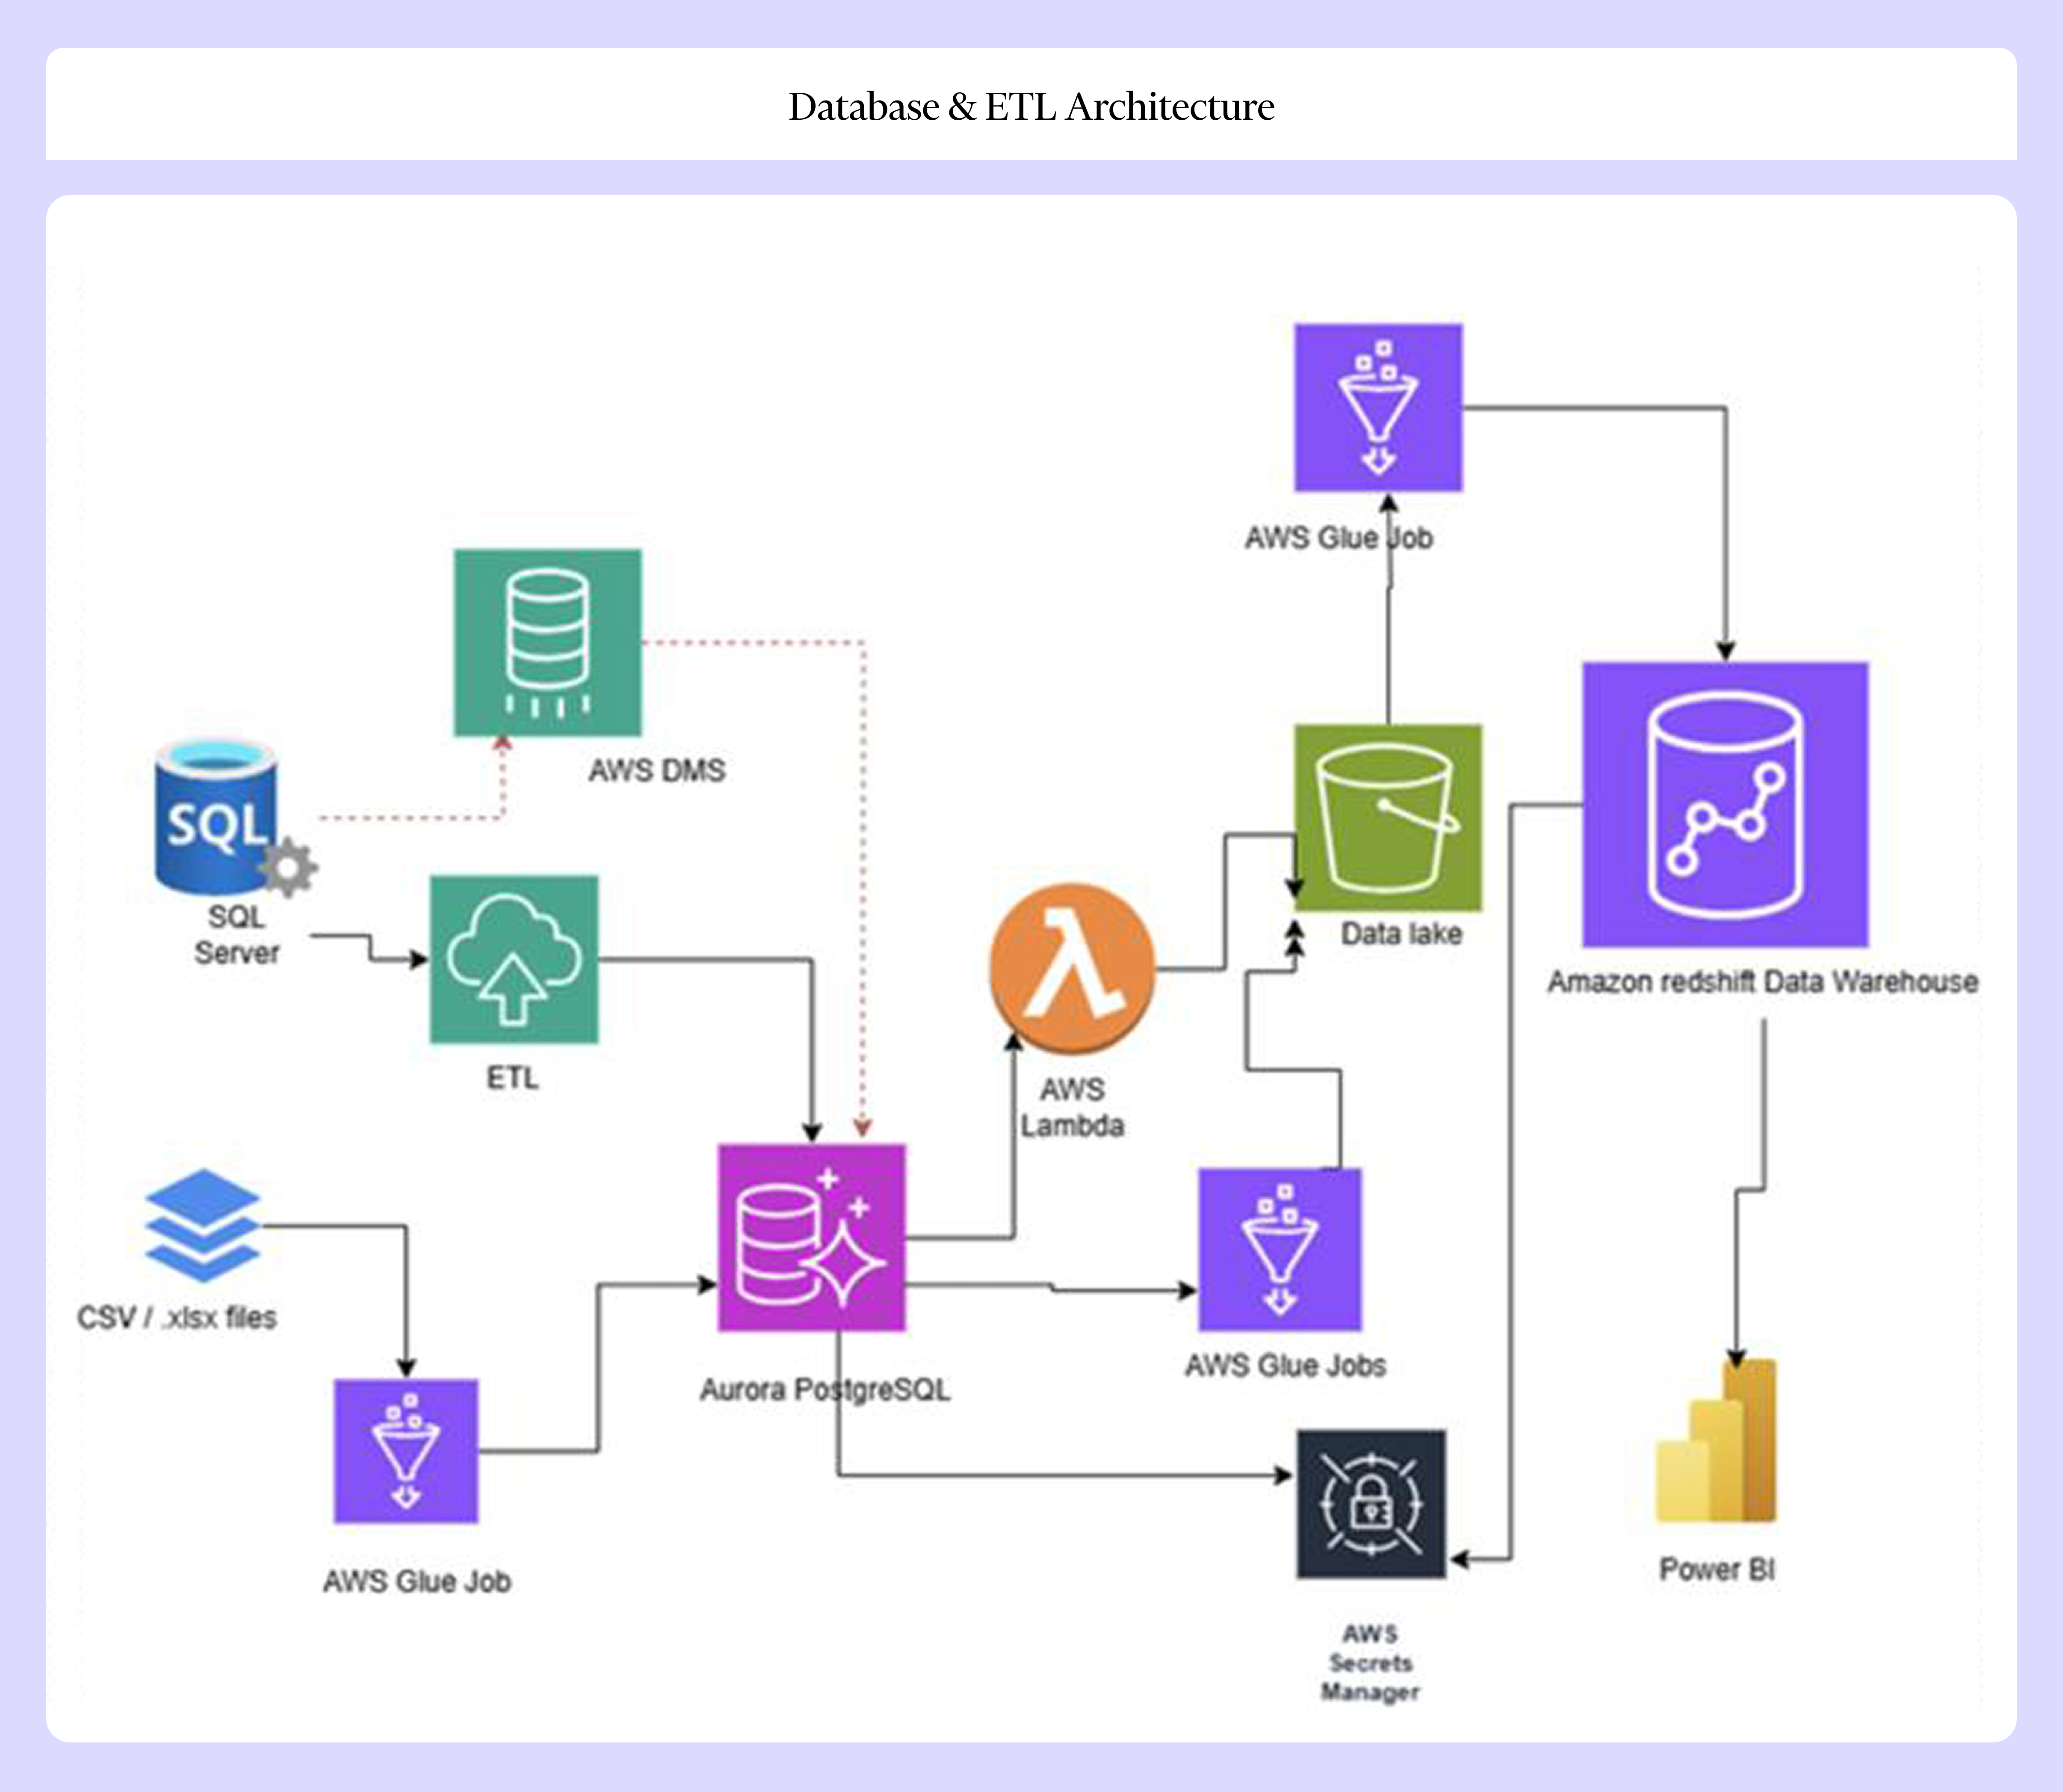
Task: Click the yellow Power BI icon
Action: 1716,1440
